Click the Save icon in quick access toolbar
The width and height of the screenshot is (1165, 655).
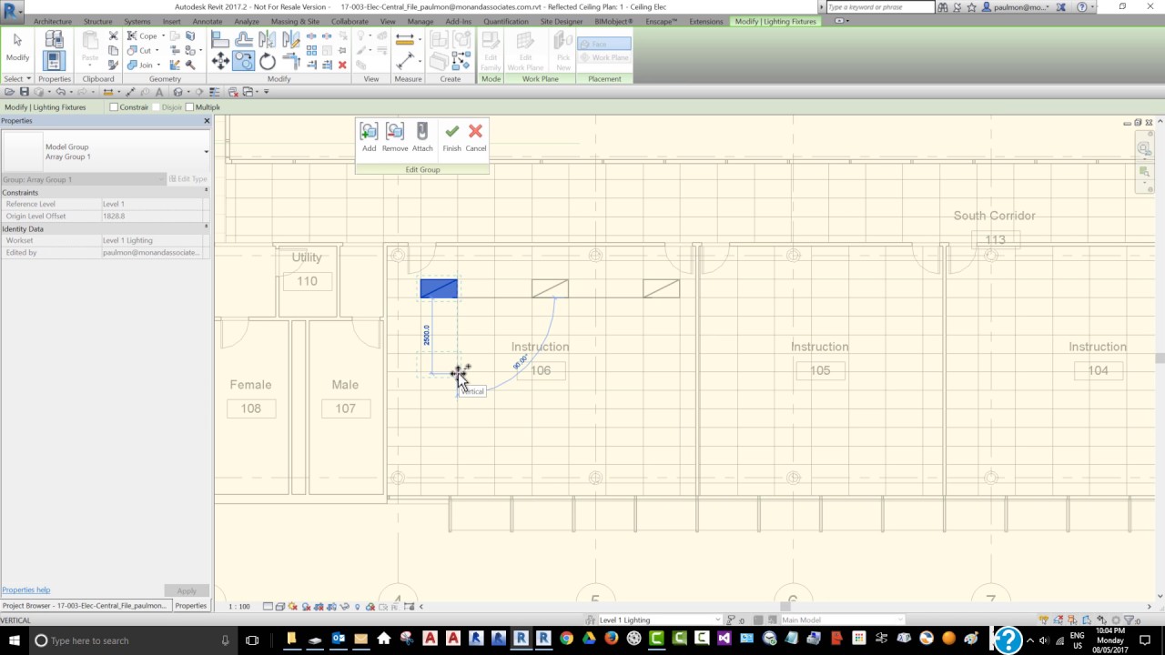(25, 92)
